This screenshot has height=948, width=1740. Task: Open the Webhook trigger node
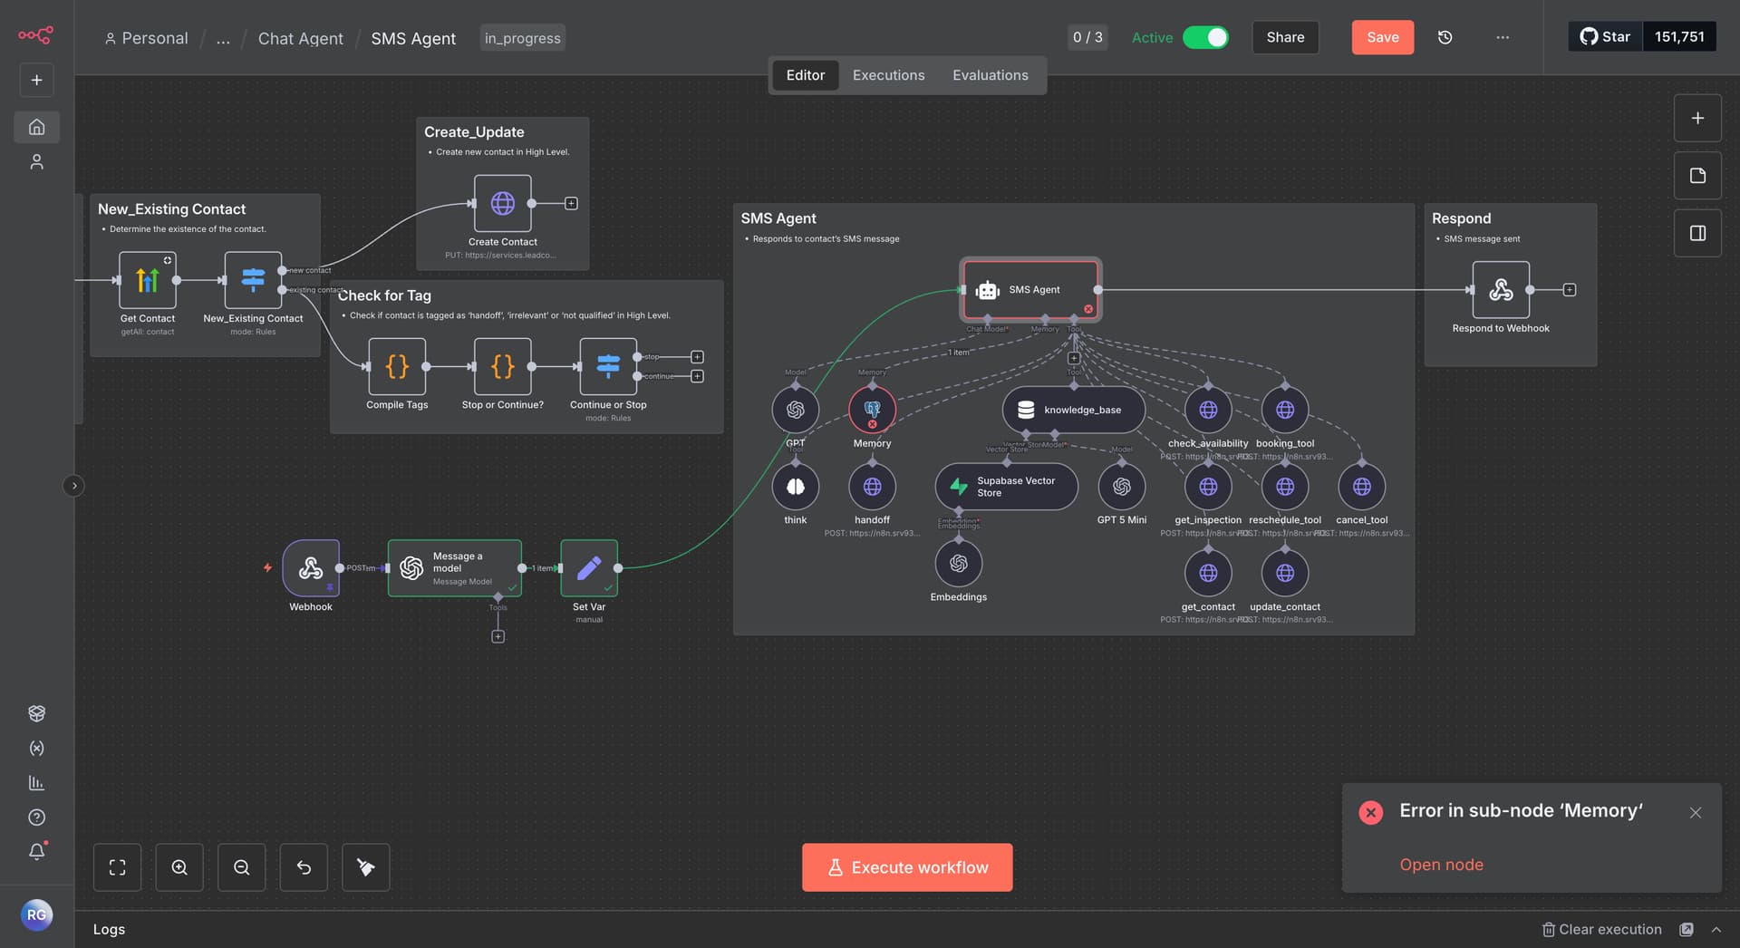point(311,568)
